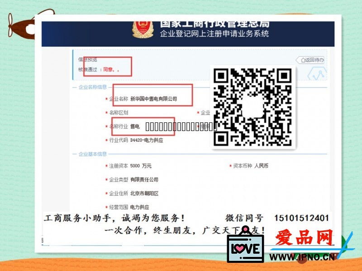The height and width of the screenshot is (271, 362).
Task: Select enterprise type 有限责任公司
Action: click(144, 179)
